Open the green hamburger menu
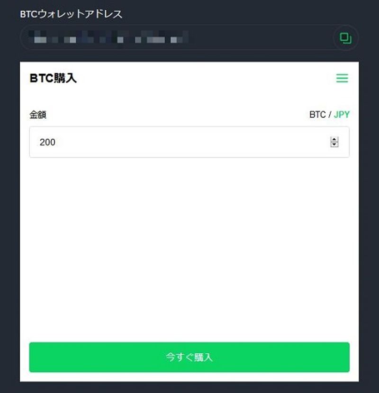 [342, 78]
